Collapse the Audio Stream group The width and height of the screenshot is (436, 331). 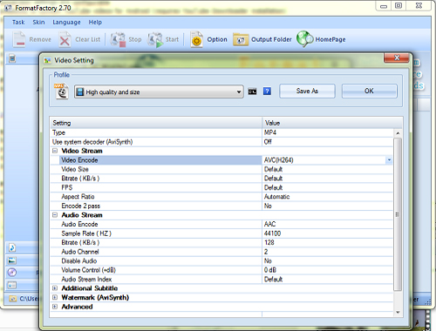pos(55,215)
